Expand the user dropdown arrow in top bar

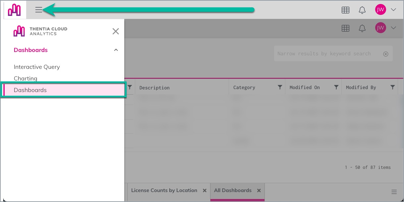pos(393,10)
